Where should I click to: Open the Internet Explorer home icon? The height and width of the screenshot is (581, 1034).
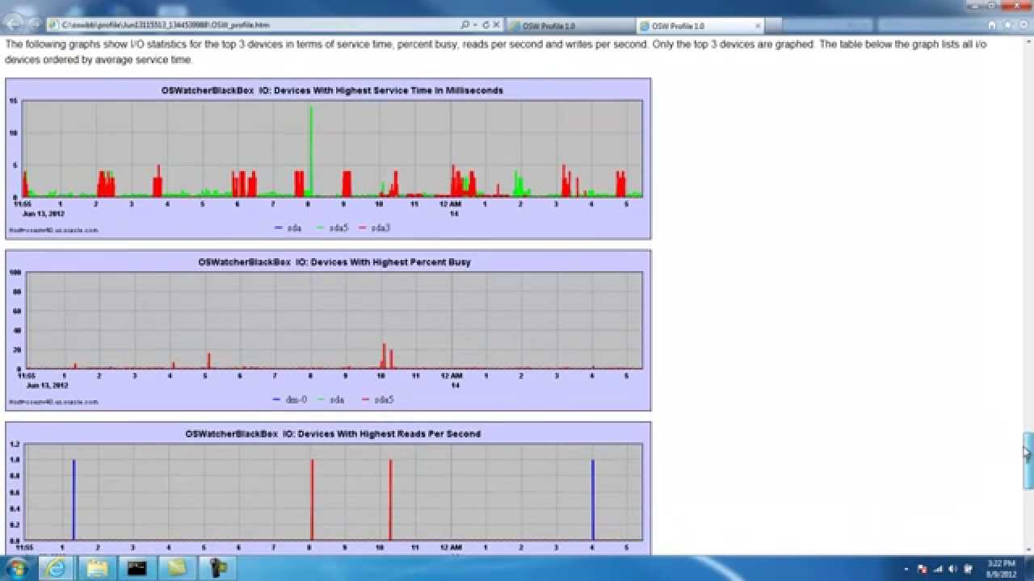coord(992,25)
